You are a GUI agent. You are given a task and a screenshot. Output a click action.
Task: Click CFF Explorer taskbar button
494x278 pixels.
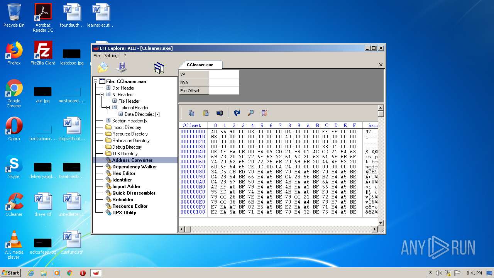[x=96, y=273]
